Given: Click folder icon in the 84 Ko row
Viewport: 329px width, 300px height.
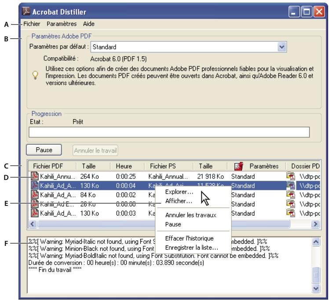Looking at the screenshot, I should point(291,194).
